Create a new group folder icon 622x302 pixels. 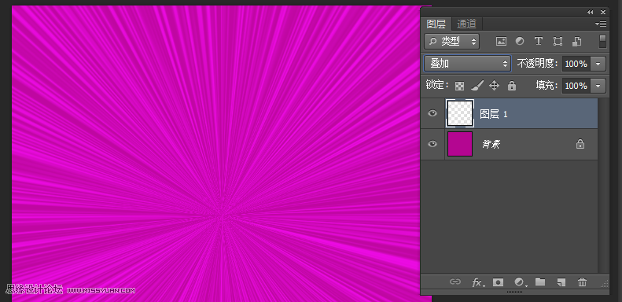pos(540,282)
